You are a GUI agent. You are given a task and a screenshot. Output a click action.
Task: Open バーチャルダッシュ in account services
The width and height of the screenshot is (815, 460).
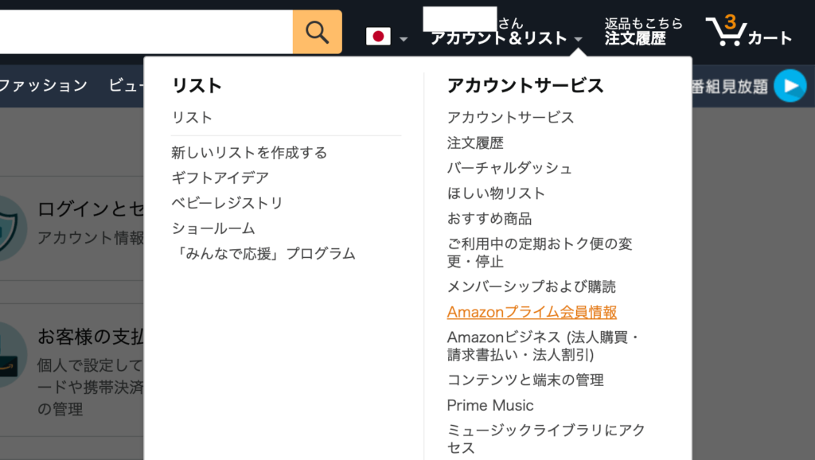click(509, 168)
